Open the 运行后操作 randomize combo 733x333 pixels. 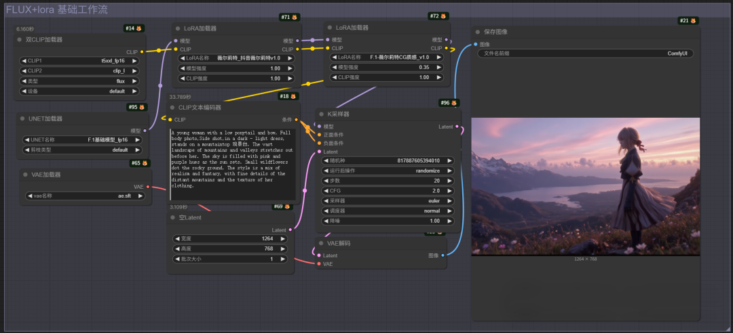[x=388, y=171]
